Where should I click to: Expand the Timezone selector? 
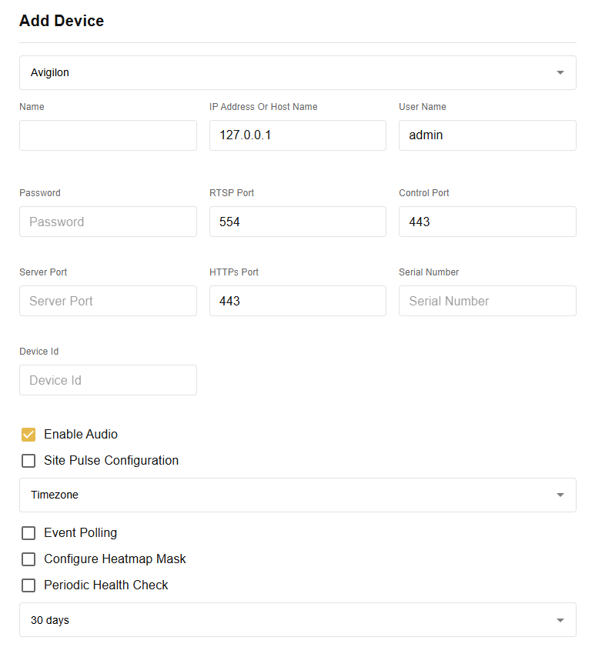(298, 495)
